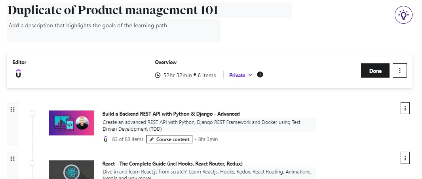The width and height of the screenshot is (422, 179).
Task: Grab the drag handle for Django course
Action: 12,110
